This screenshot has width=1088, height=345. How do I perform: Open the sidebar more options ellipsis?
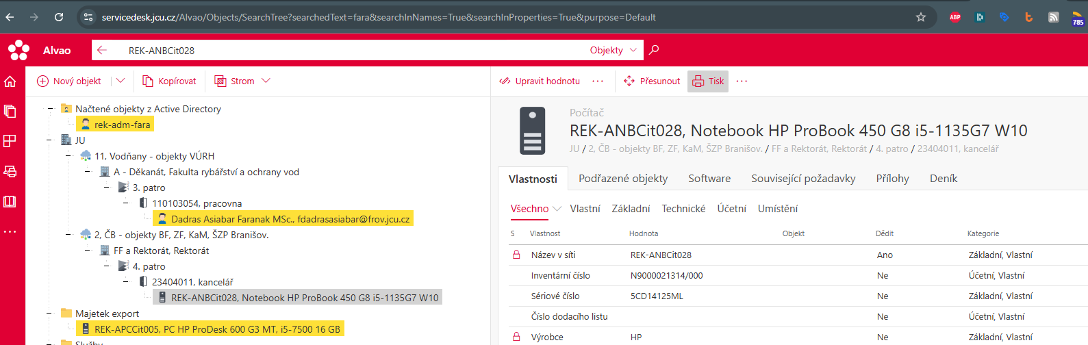(x=10, y=231)
